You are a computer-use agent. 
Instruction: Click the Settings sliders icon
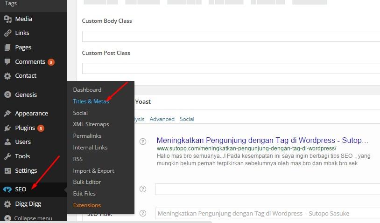[7, 171]
